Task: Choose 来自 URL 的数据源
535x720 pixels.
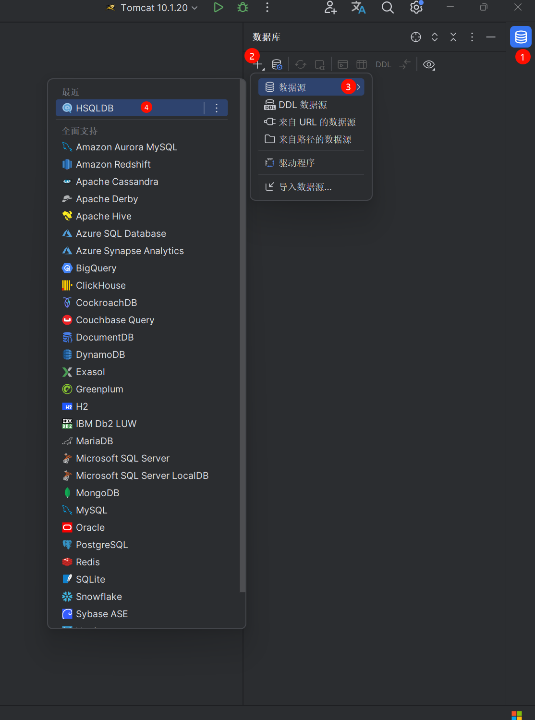Action: [311, 122]
